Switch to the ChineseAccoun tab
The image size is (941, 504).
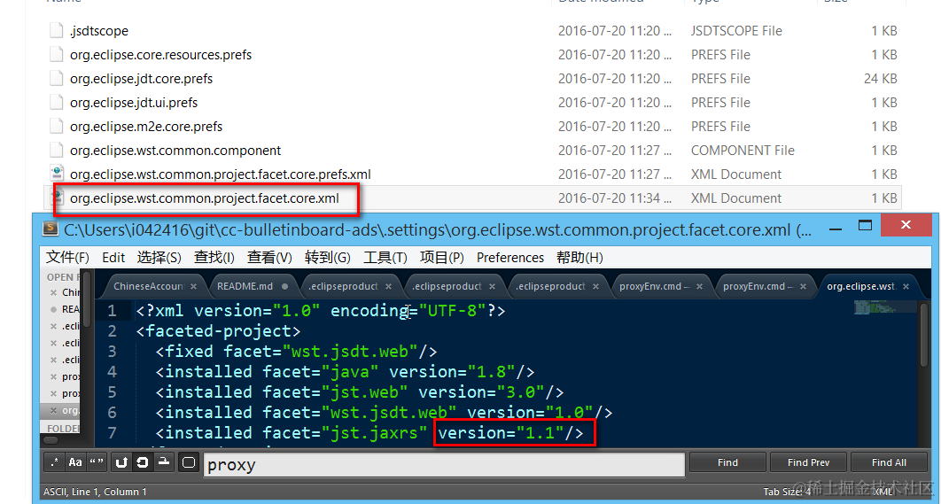[x=149, y=286]
